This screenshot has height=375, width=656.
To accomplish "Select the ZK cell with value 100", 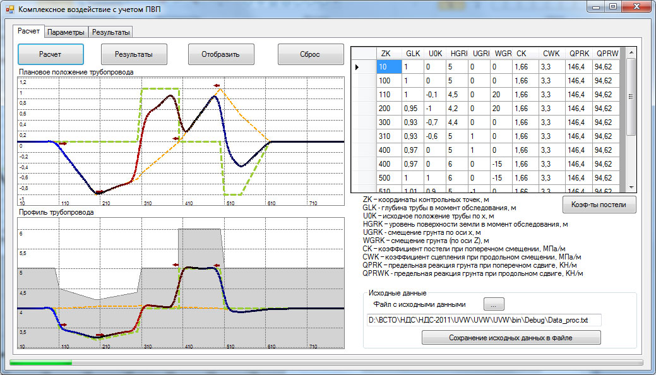I will [389, 81].
